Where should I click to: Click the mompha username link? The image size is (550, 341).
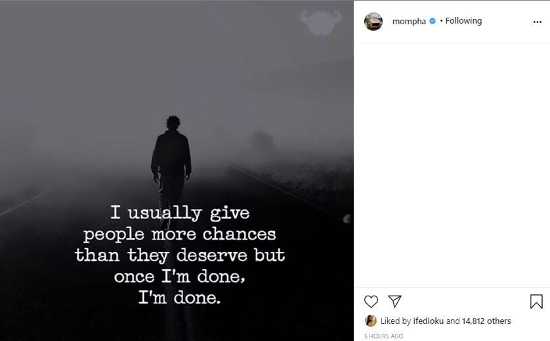(x=409, y=21)
